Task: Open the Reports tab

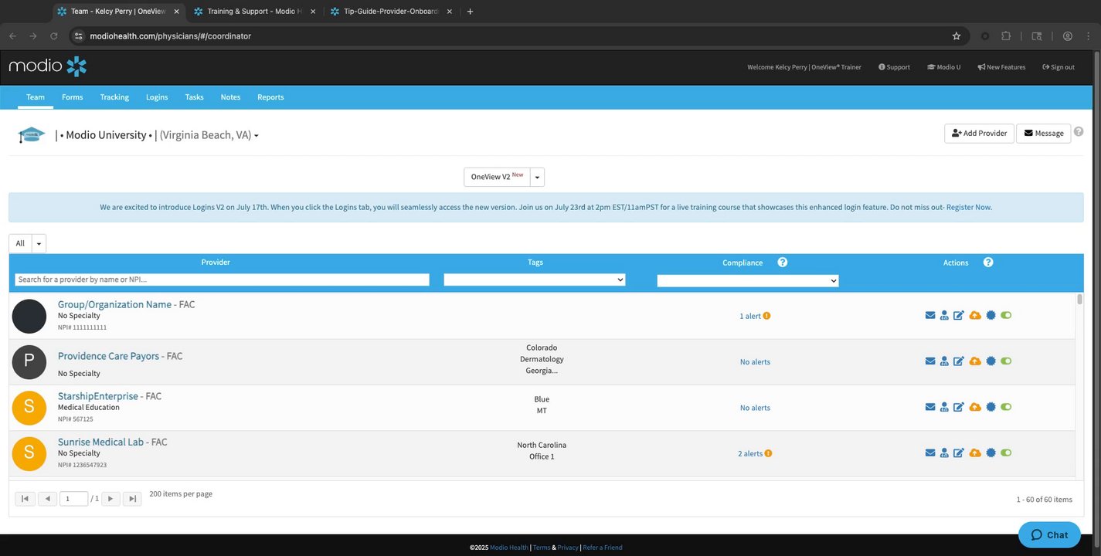Action: [x=270, y=97]
